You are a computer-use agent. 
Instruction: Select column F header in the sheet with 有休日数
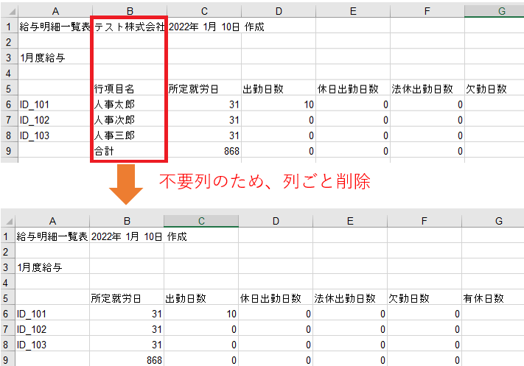coord(425,221)
